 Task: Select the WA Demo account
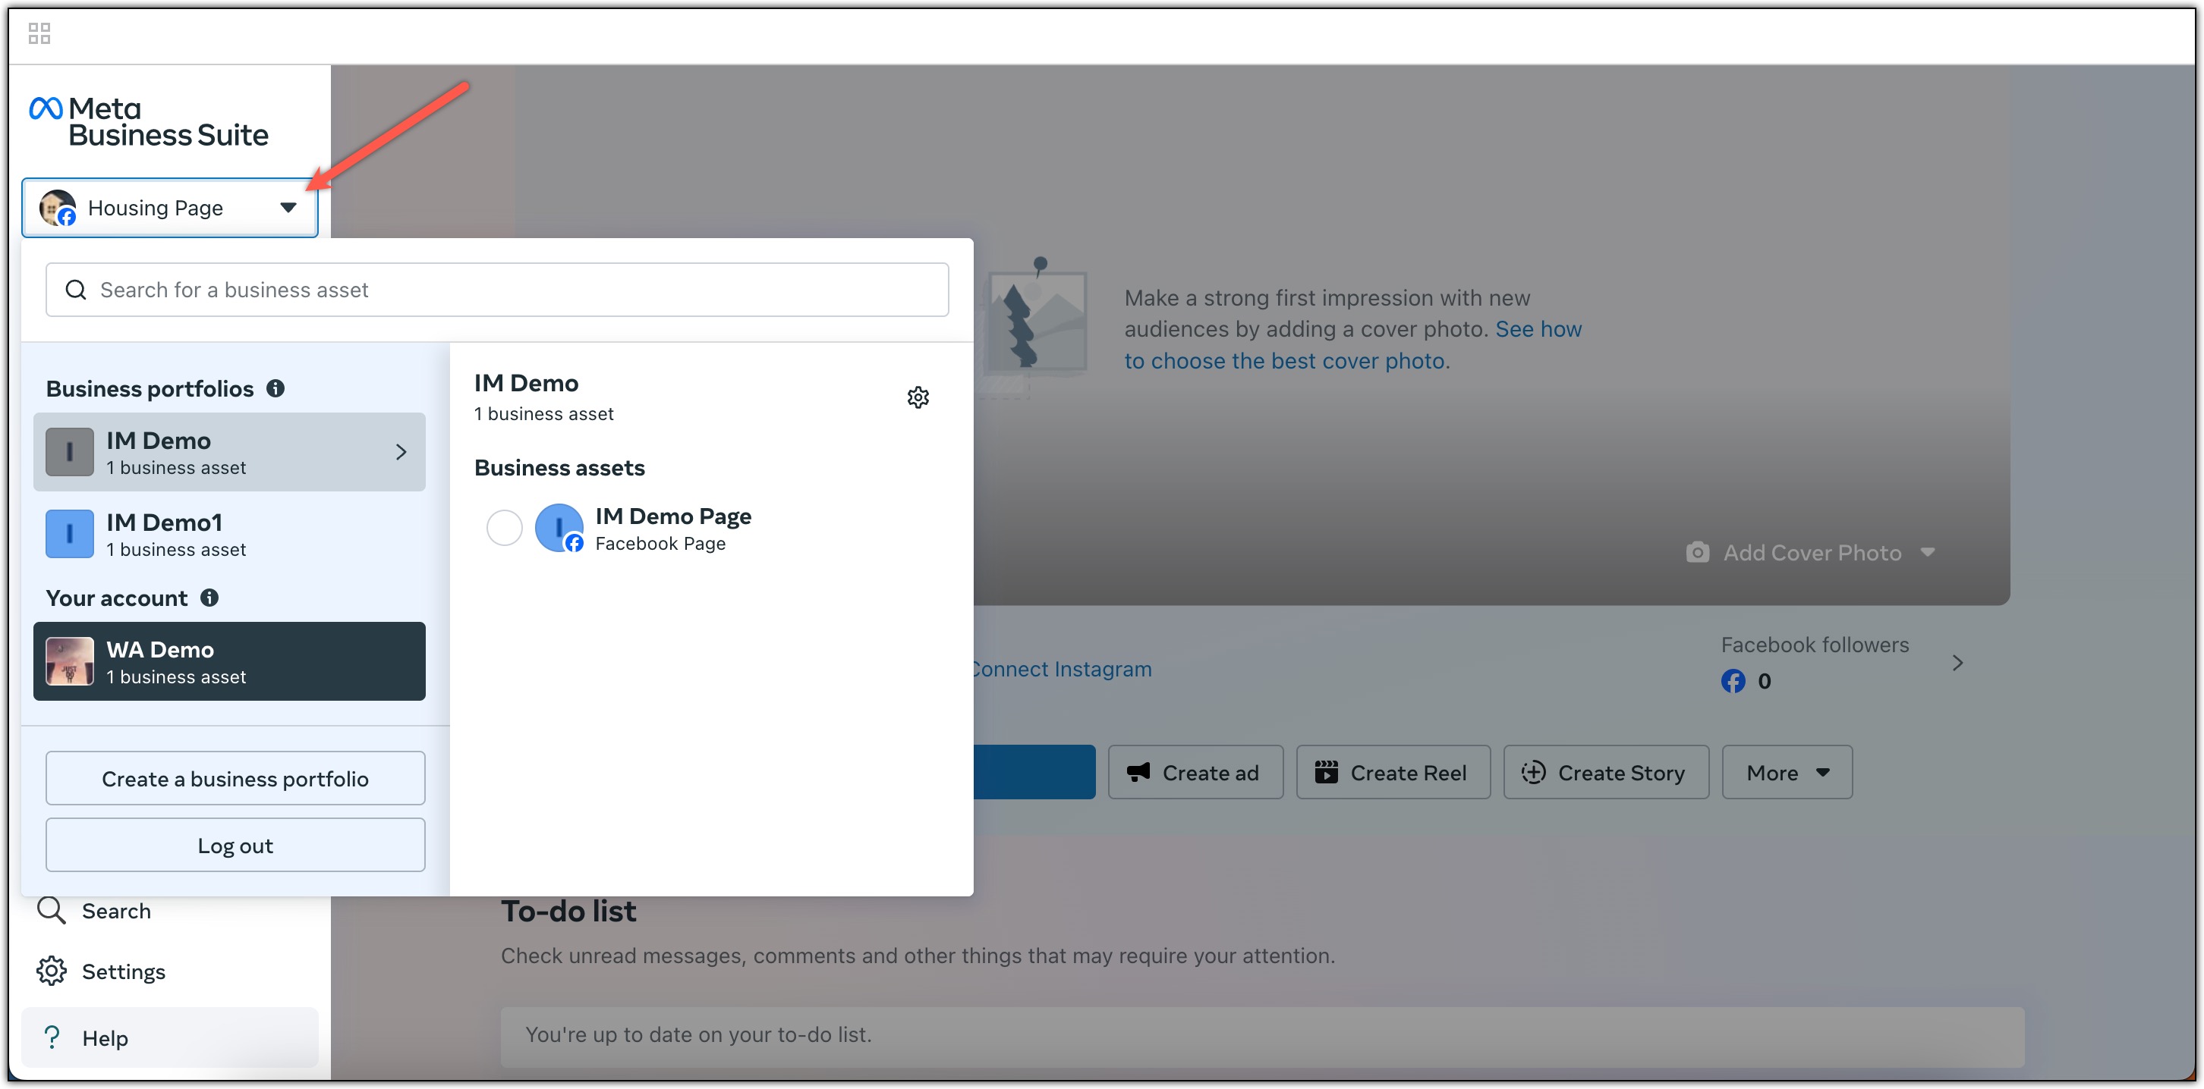(x=229, y=661)
